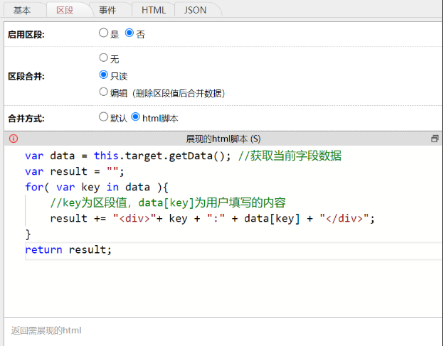
Task: Choose 编辑 (删除区段值后合并数据) option
Action: coord(104,92)
